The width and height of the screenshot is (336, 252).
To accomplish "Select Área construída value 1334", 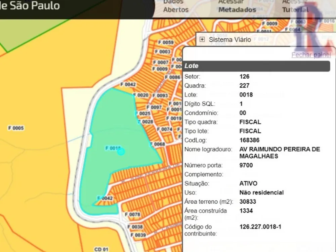I will point(246,211).
